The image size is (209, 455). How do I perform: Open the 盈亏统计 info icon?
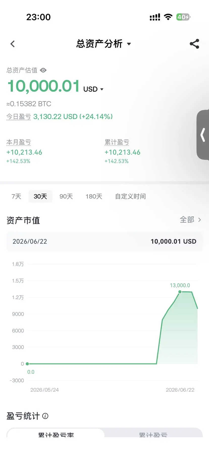[x=45, y=416]
